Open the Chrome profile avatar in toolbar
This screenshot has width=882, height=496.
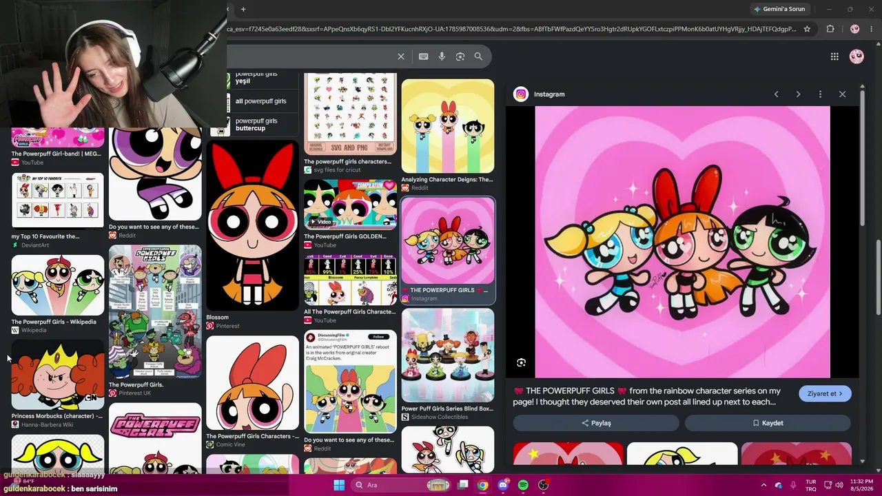pos(855,29)
